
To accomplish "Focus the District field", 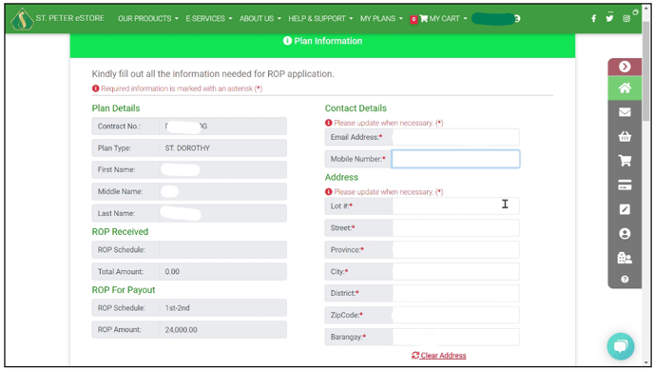I will pos(455,293).
